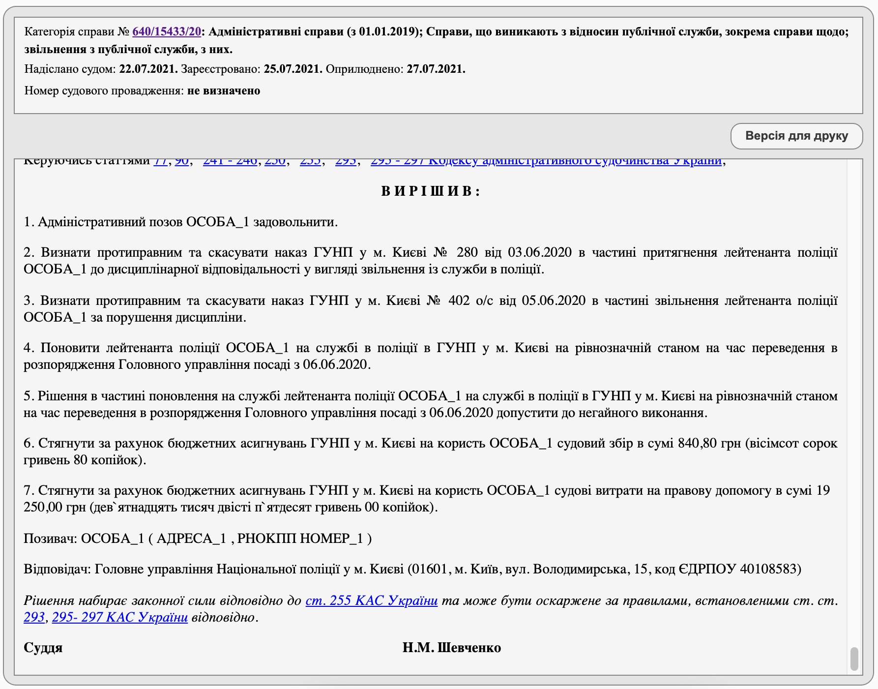
Task: Click the Позивач: ОСОБА_1 line
Action: pyautogui.click(x=198, y=539)
